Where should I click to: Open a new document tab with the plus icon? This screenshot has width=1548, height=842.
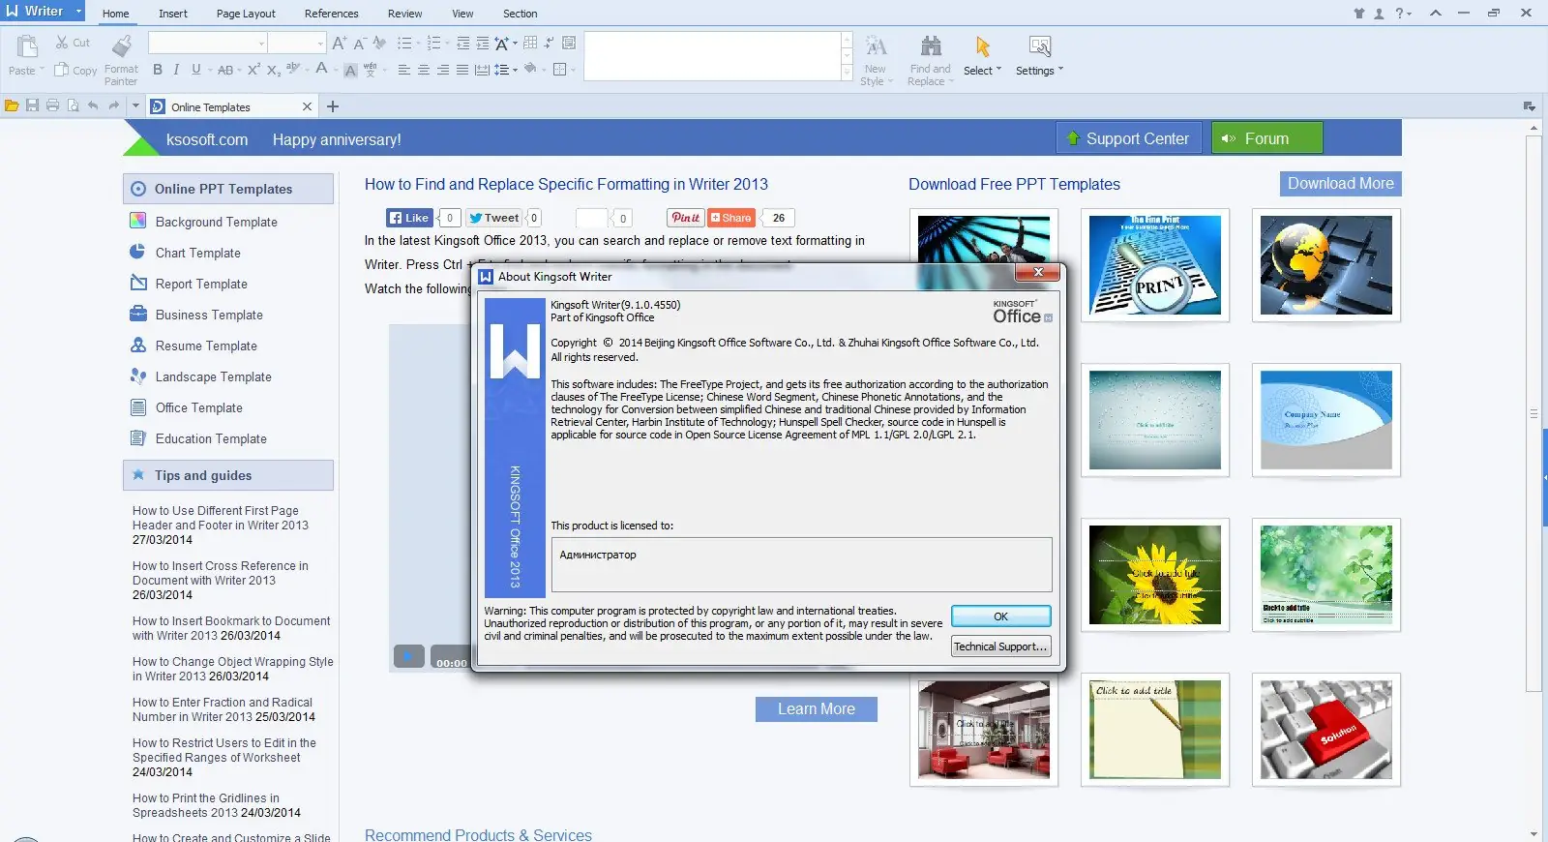333,106
